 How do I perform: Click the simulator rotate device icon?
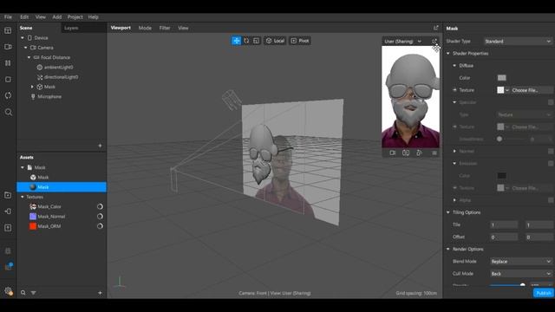(419, 153)
